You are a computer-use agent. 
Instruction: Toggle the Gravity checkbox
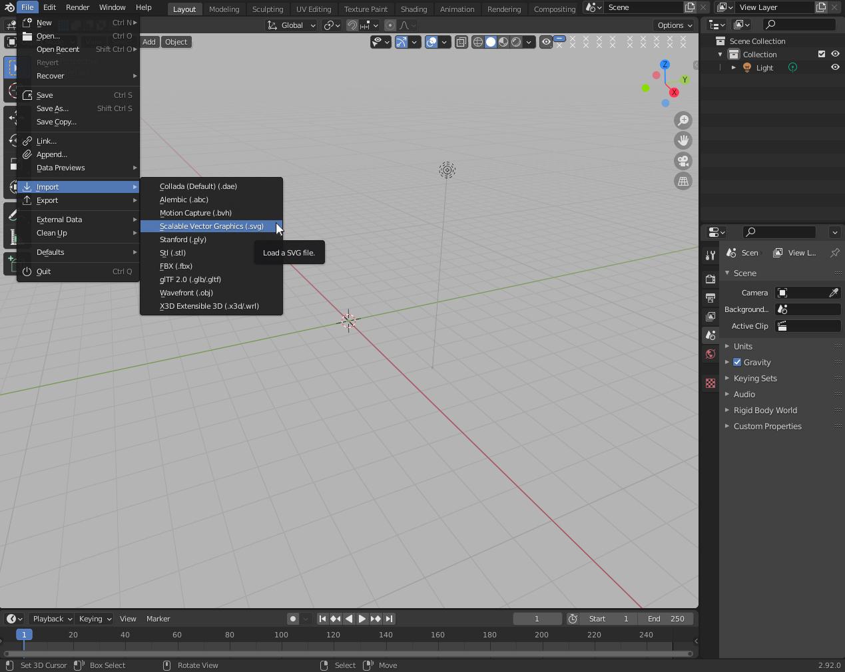(x=737, y=363)
